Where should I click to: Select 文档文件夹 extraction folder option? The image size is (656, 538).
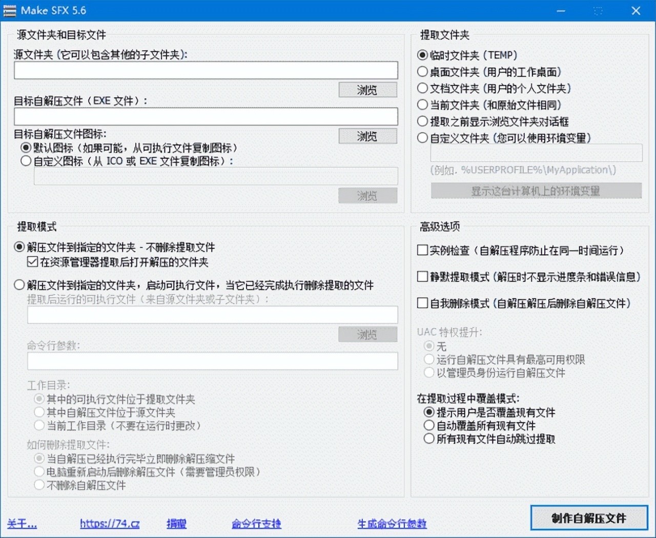tap(423, 89)
